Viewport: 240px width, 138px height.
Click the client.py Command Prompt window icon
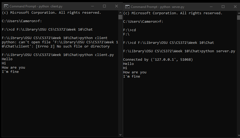(6, 6)
